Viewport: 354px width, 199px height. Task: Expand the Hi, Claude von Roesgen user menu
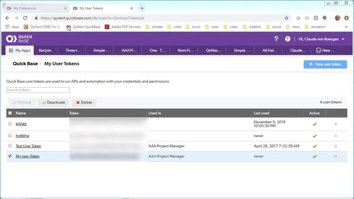[321, 39]
